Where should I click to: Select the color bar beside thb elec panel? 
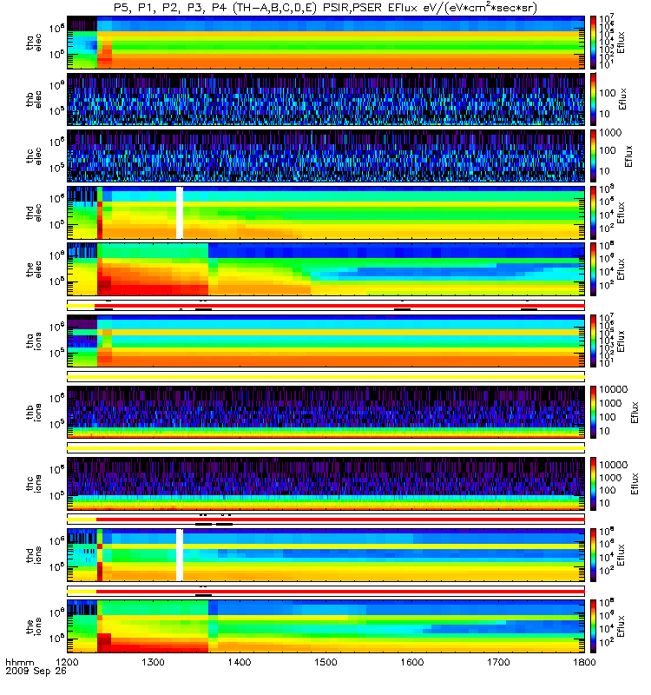593,99
